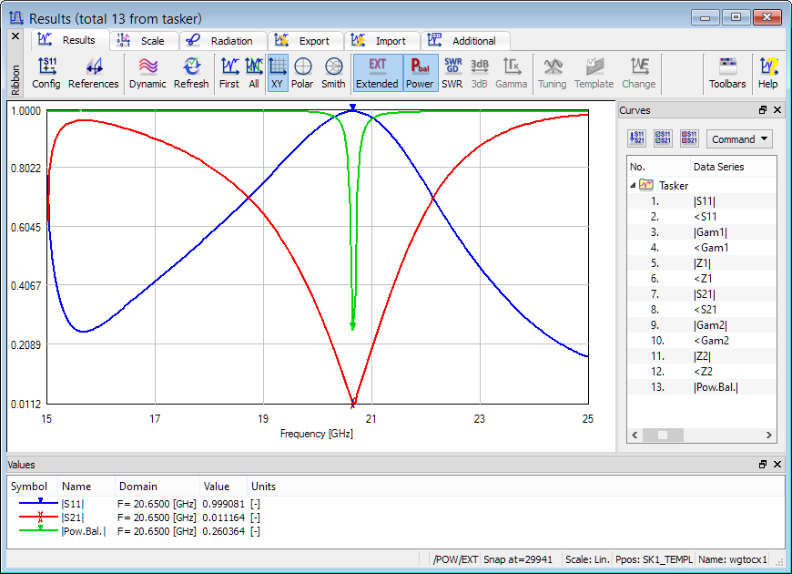This screenshot has width=792, height=574.
Task: Open the Command dropdown in Curves
Action: point(739,139)
